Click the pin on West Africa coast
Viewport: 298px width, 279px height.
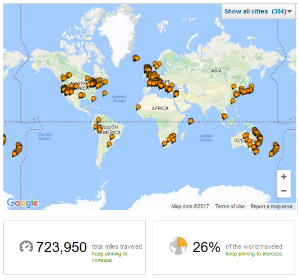click(x=138, y=107)
